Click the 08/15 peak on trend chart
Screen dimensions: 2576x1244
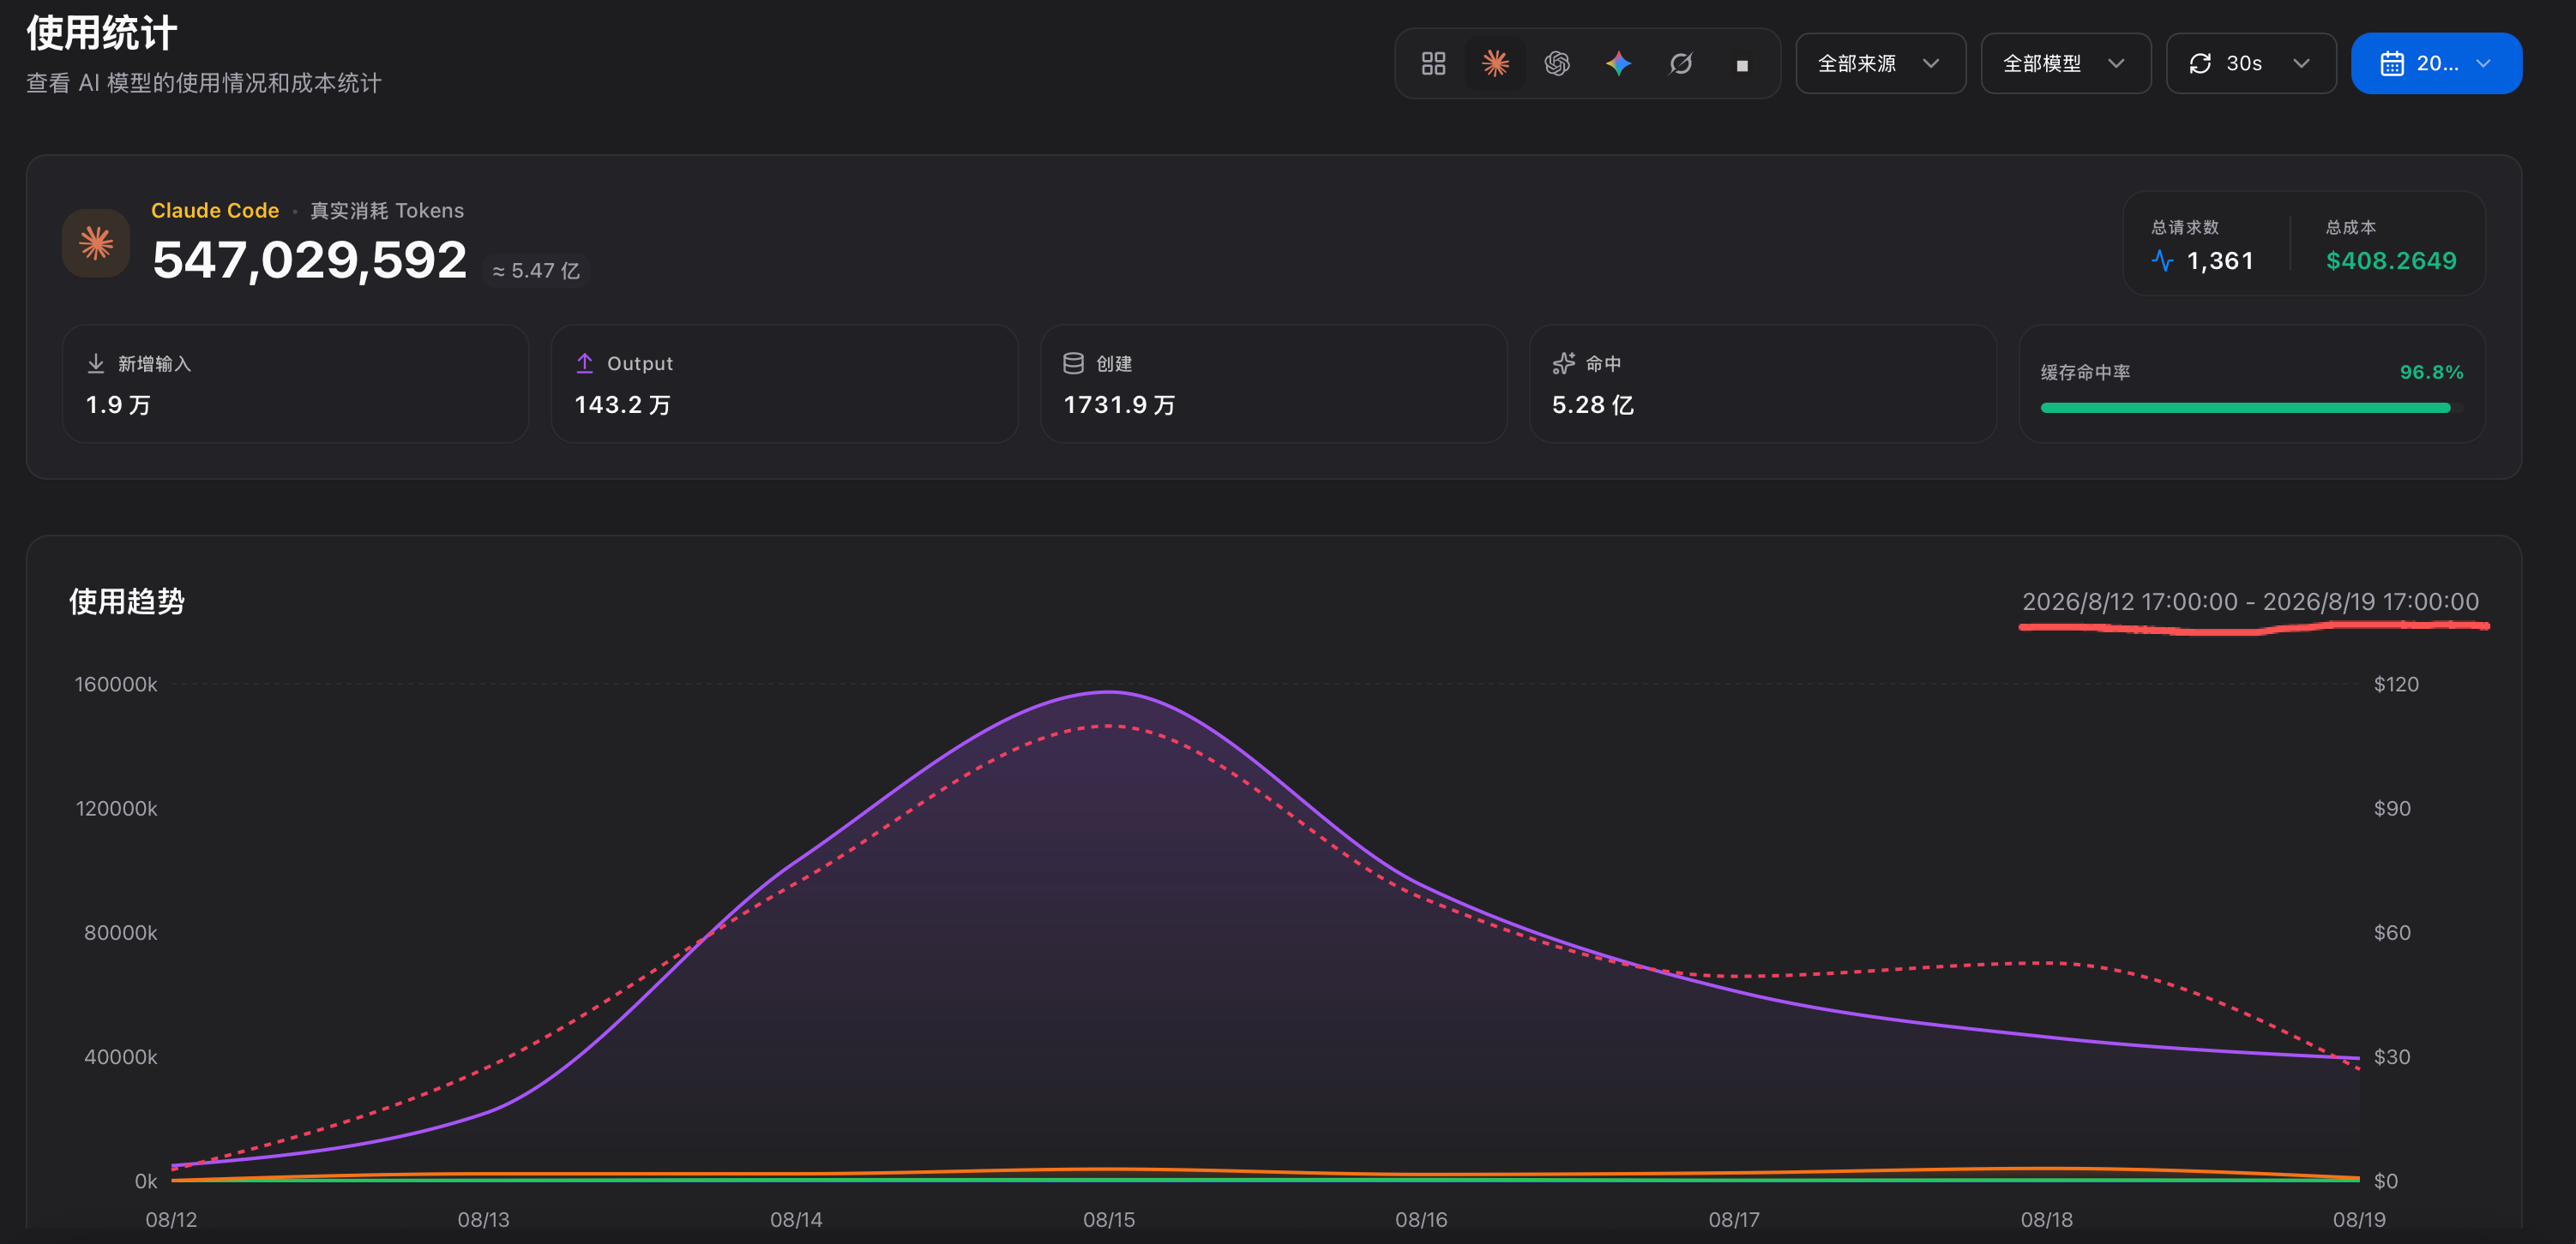1109,691
